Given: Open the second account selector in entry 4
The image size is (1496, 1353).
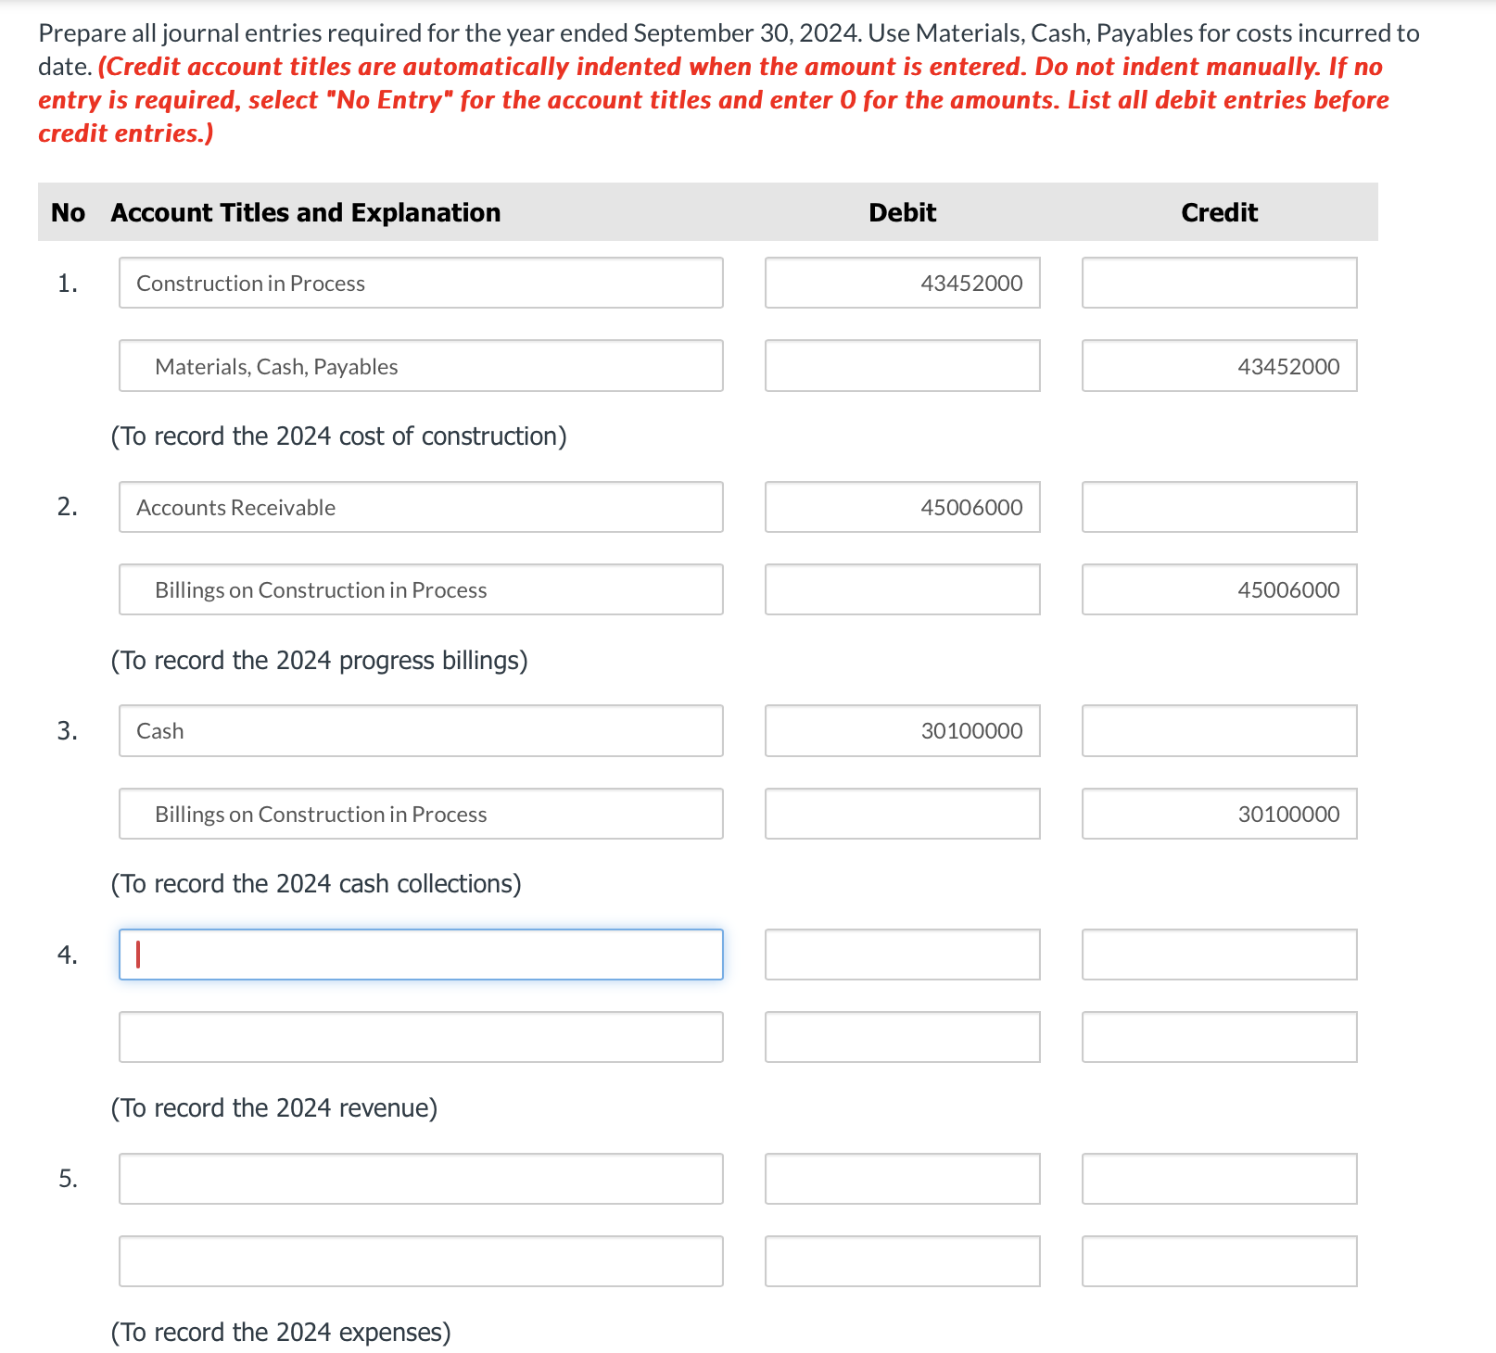Looking at the screenshot, I should 420,1036.
